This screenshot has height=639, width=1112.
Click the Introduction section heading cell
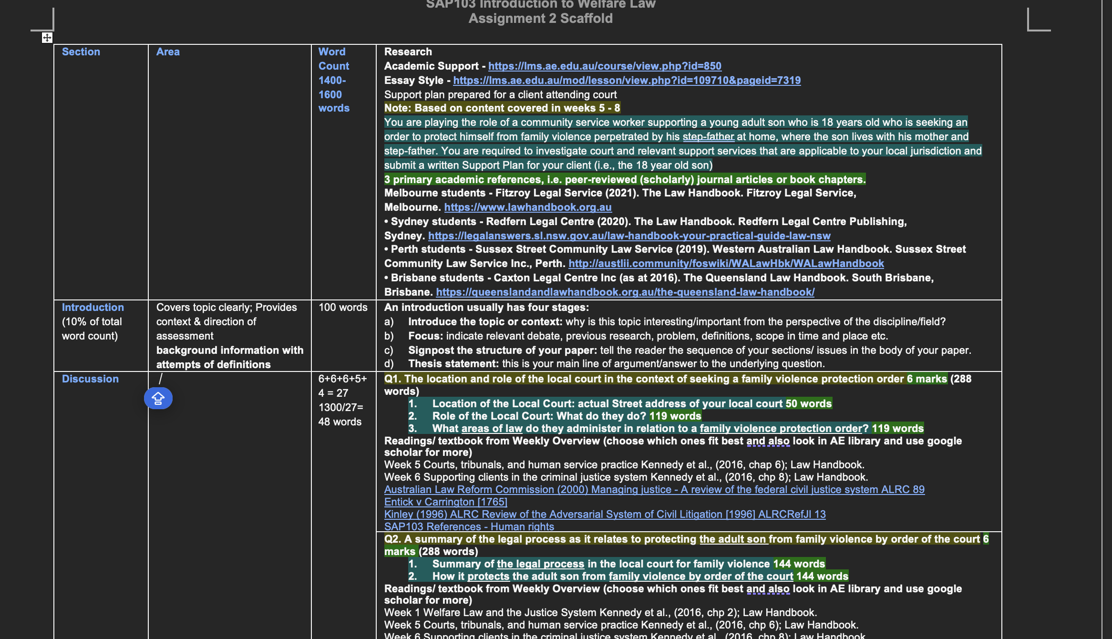tap(93, 308)
